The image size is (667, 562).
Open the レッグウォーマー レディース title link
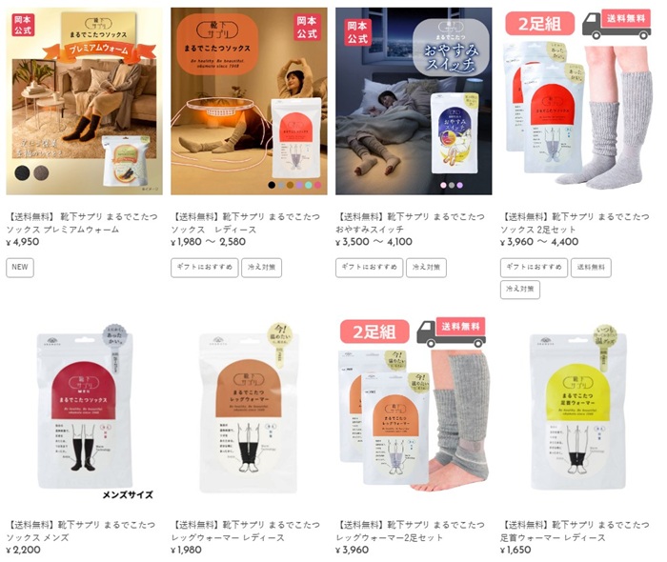tap(245, 531)
